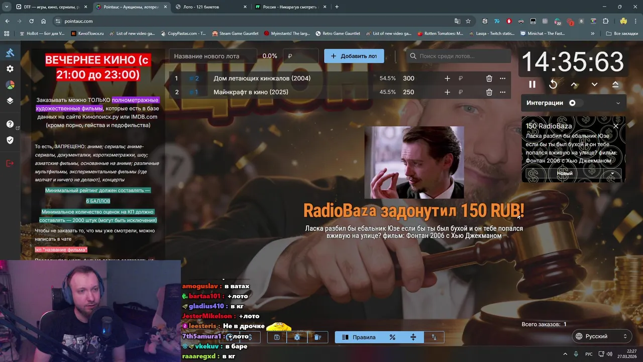Open the auction hammer page in the sidebar
The height and width of the screenshot is (362, 643).
pos(10,52)
